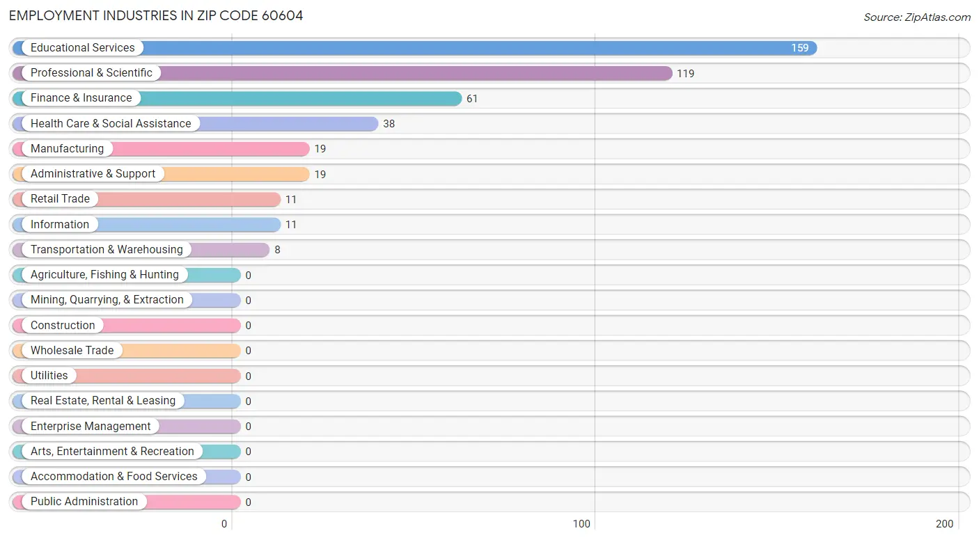Click the Mining, Quarrying, & Extraction label
Viewport: 979px width, 540px height.
tap(107, 300)
